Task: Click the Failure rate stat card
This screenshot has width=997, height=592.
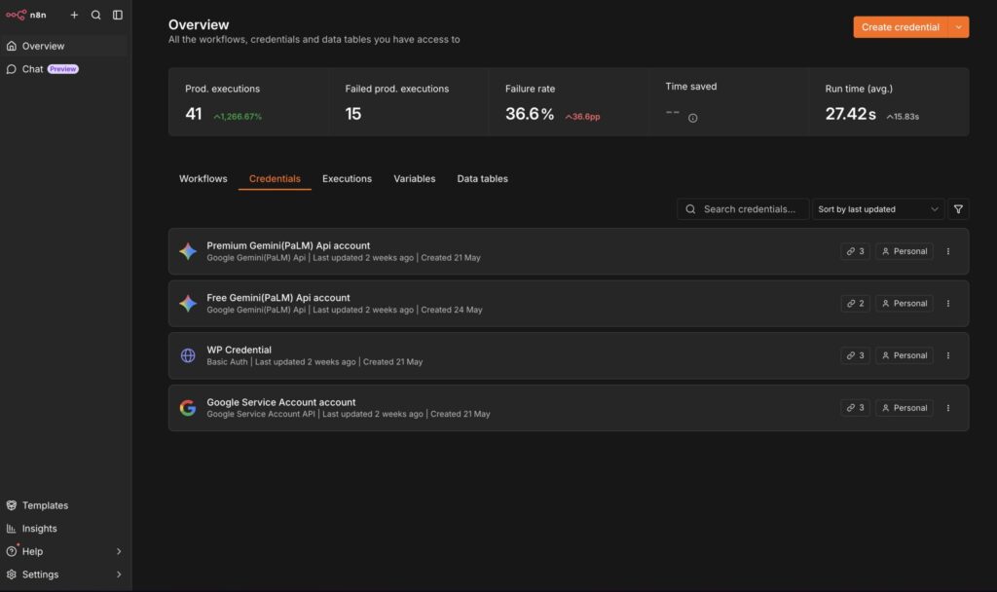Action: tap(569, 101)
